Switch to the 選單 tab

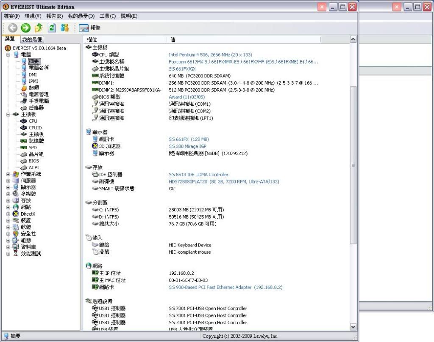[x=10, y=39]
